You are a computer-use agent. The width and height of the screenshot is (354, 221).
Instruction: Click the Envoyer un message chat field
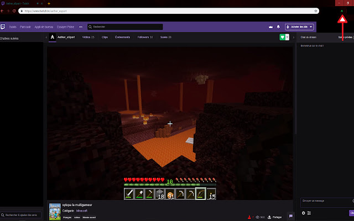pyautogui.click(x=327, y=203)
